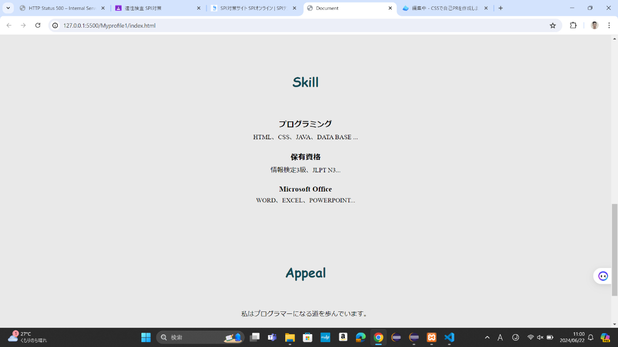Click the 保有資格 subheading
Viewport: 618px width, 347px height.
pos(306,157)
